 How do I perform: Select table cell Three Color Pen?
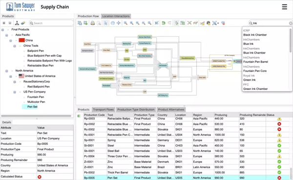[x=120, y=156]
